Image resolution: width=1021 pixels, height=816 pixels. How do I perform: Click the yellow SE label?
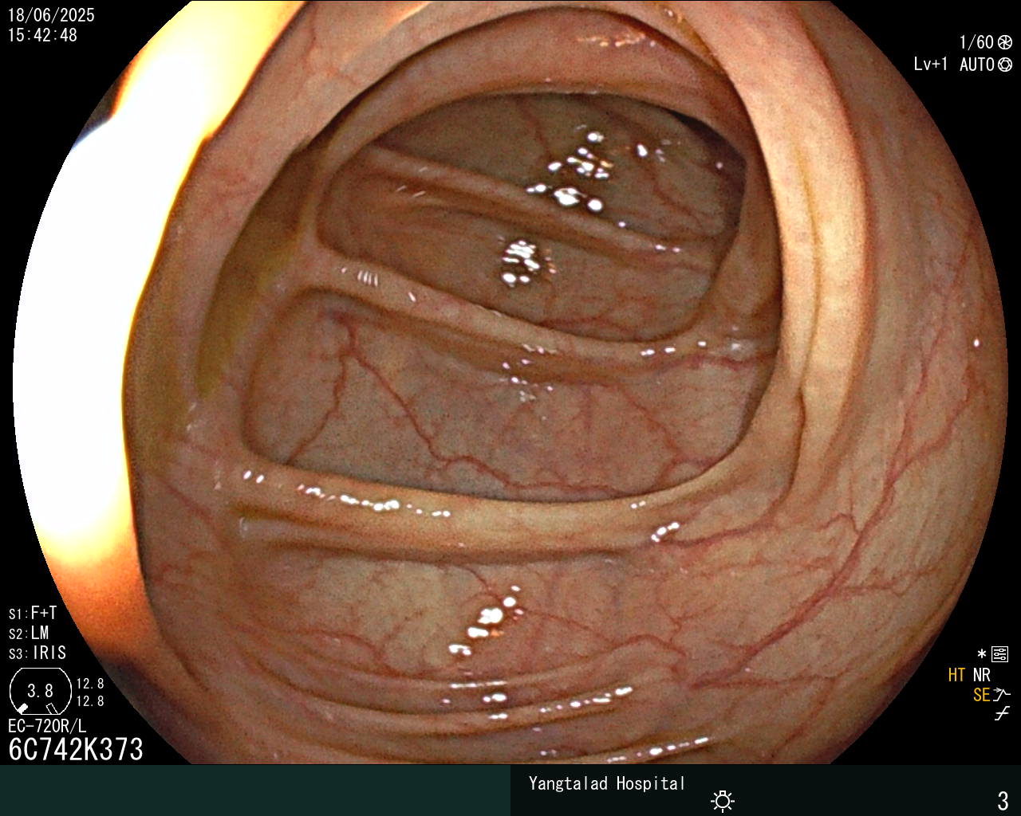(981, 696)
